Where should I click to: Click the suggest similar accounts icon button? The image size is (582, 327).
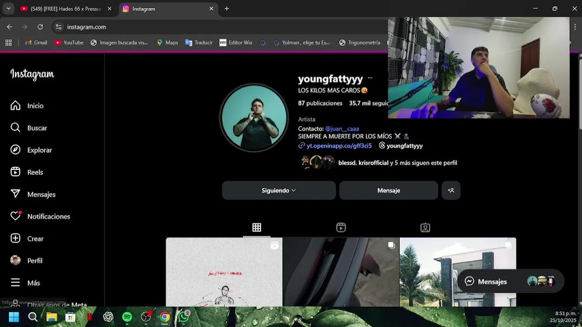[x=451, y=190]
